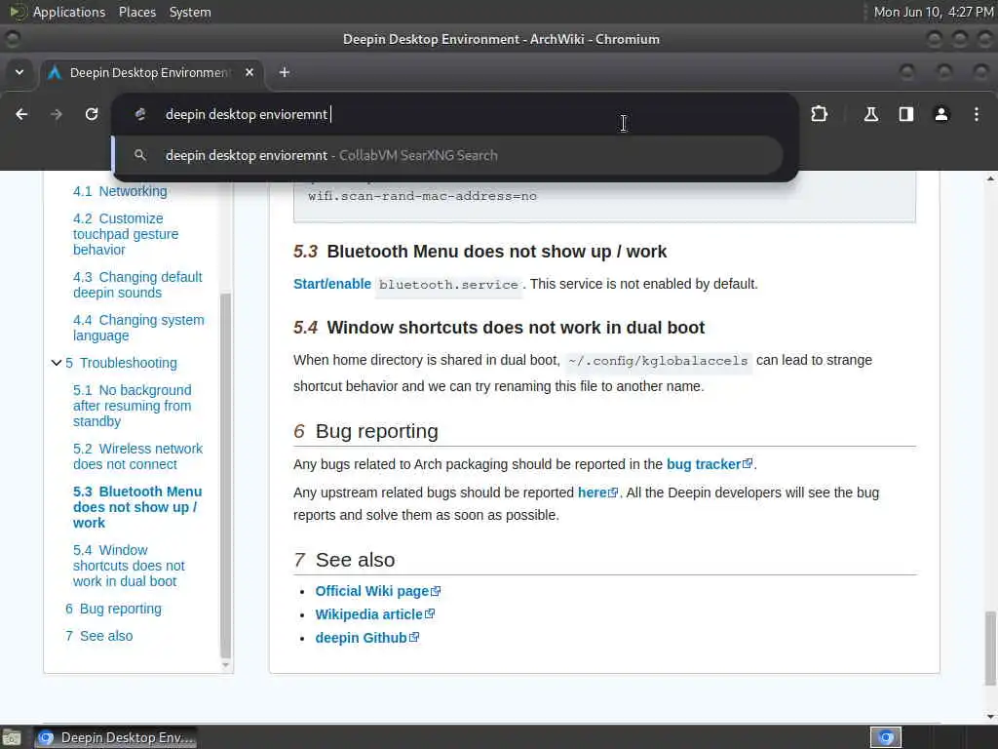The width and height of the screenshot is (998, 749).
Task: Go to 5.1 No background after resuming
Action: tap(132, 406)
